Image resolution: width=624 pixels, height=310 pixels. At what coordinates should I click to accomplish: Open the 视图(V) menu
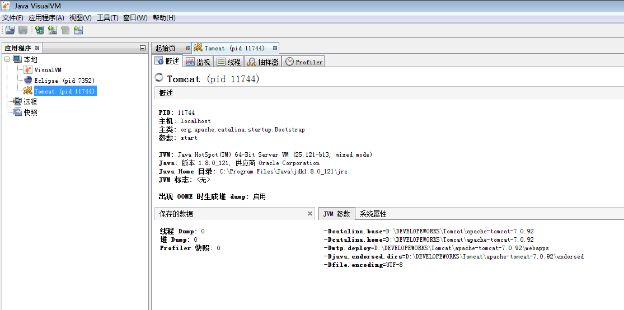(81, 18)
